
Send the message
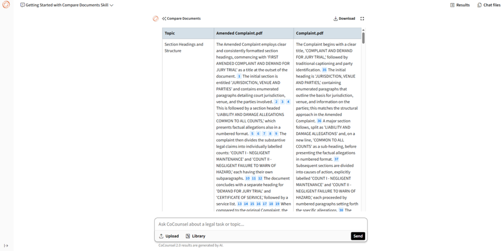coord(358,236)
